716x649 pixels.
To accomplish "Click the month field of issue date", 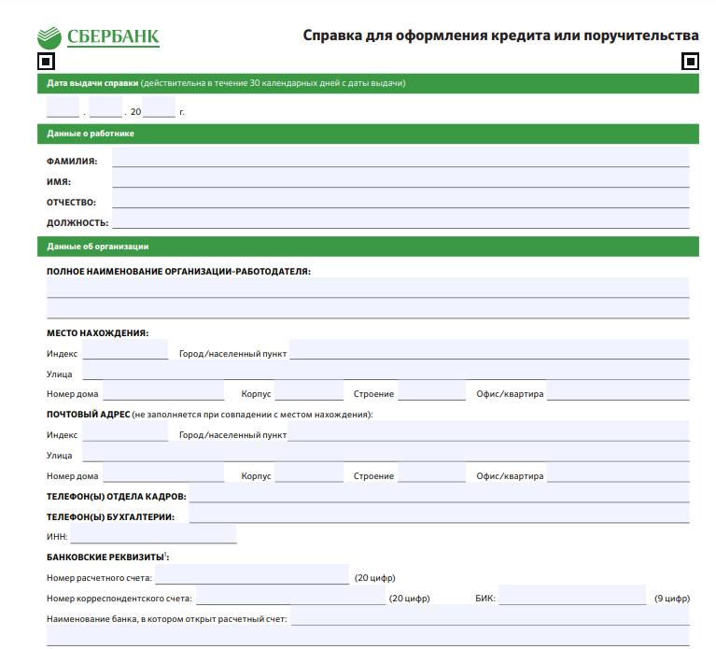I will [x=105, y=106].
